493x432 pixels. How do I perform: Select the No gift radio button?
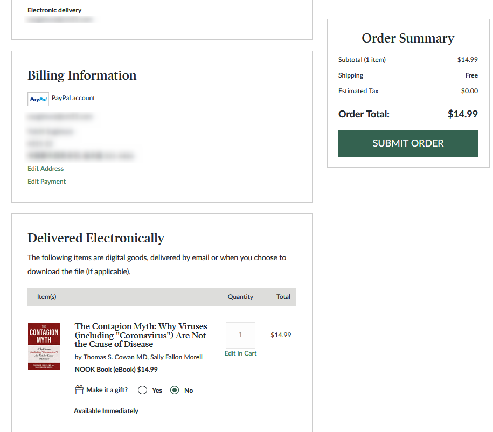[175, 391]
